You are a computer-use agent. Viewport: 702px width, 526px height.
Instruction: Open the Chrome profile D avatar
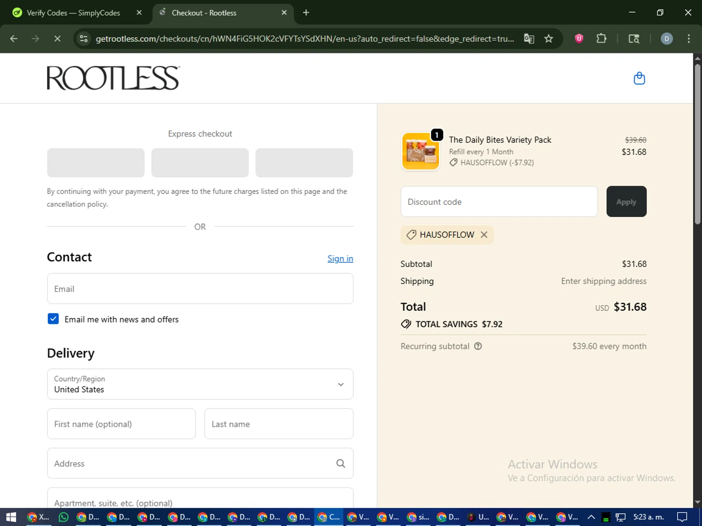666,39
